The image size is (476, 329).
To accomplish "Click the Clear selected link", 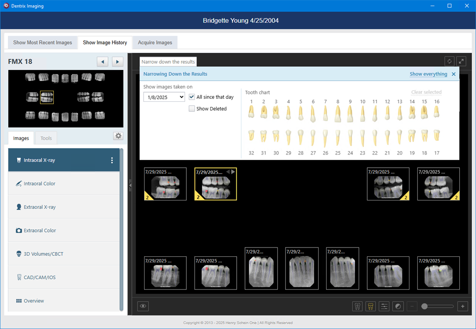I will click(426, 92).
